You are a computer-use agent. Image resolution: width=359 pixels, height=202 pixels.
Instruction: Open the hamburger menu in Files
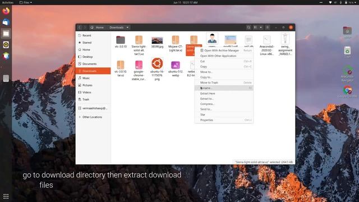pos(268,27)
